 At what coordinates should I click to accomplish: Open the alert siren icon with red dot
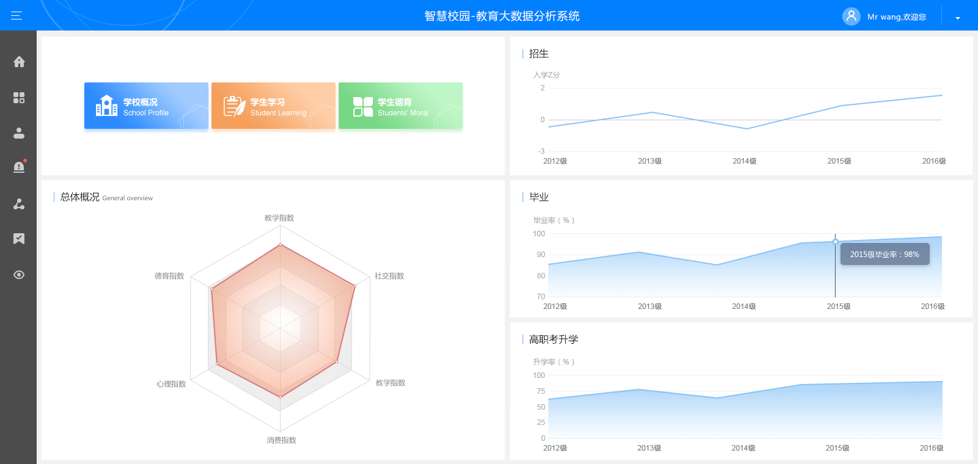[19, 167]
